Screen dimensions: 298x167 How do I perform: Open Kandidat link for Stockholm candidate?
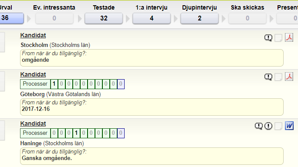[x=33, y=36]
